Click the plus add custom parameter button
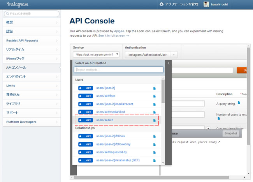 (x=208, y=128)
